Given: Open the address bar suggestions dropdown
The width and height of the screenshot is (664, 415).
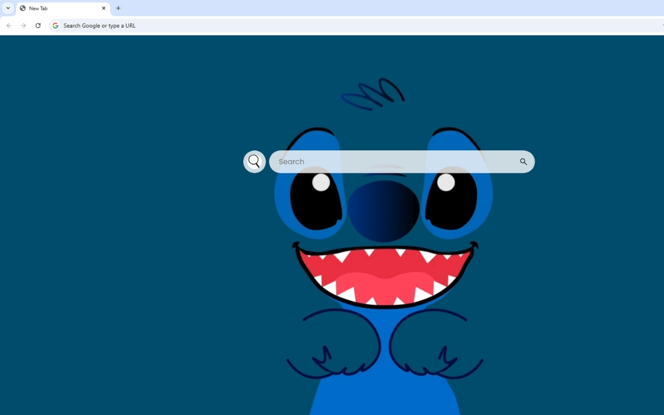Looking at the screenshot, I should point(662,25).
